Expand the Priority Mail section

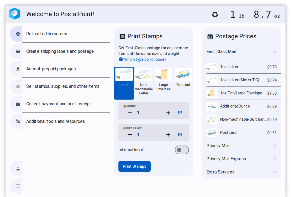coord(275,146)
